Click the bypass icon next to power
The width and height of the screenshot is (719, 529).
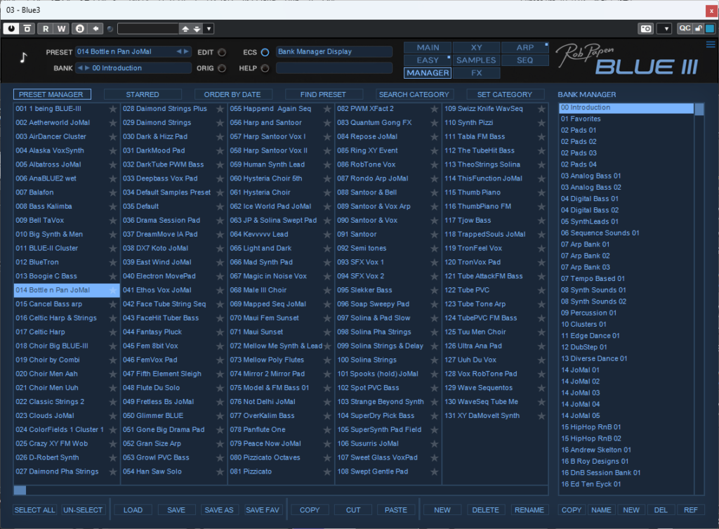(x=27, y=29)
